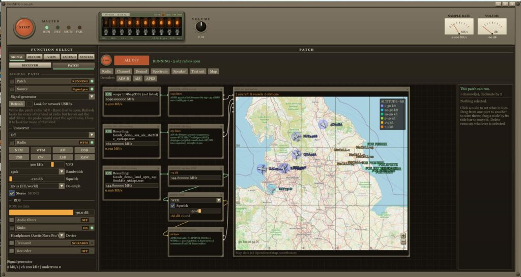Open the WFM mode dropdown in demod node
521x277 pixels.
point(196,200)
